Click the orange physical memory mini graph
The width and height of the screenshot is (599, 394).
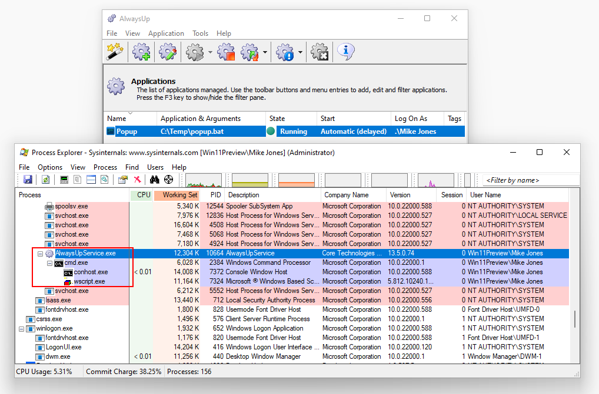point(297,180)
